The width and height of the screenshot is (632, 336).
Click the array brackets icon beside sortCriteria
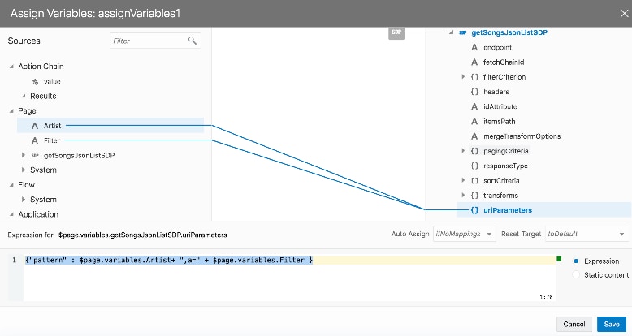point(474,181)
